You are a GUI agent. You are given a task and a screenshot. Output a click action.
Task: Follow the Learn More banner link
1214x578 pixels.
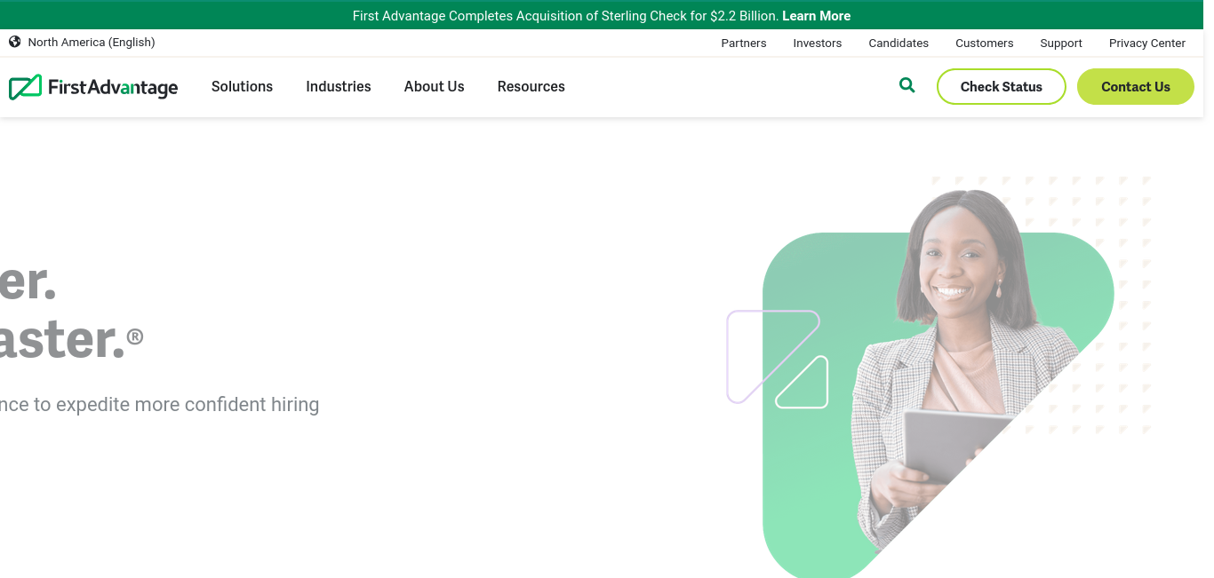pyautogui.click(x=816, y=16)
